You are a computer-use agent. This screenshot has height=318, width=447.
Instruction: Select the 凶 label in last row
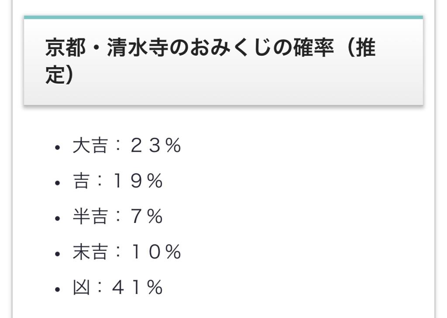[81, 288]
